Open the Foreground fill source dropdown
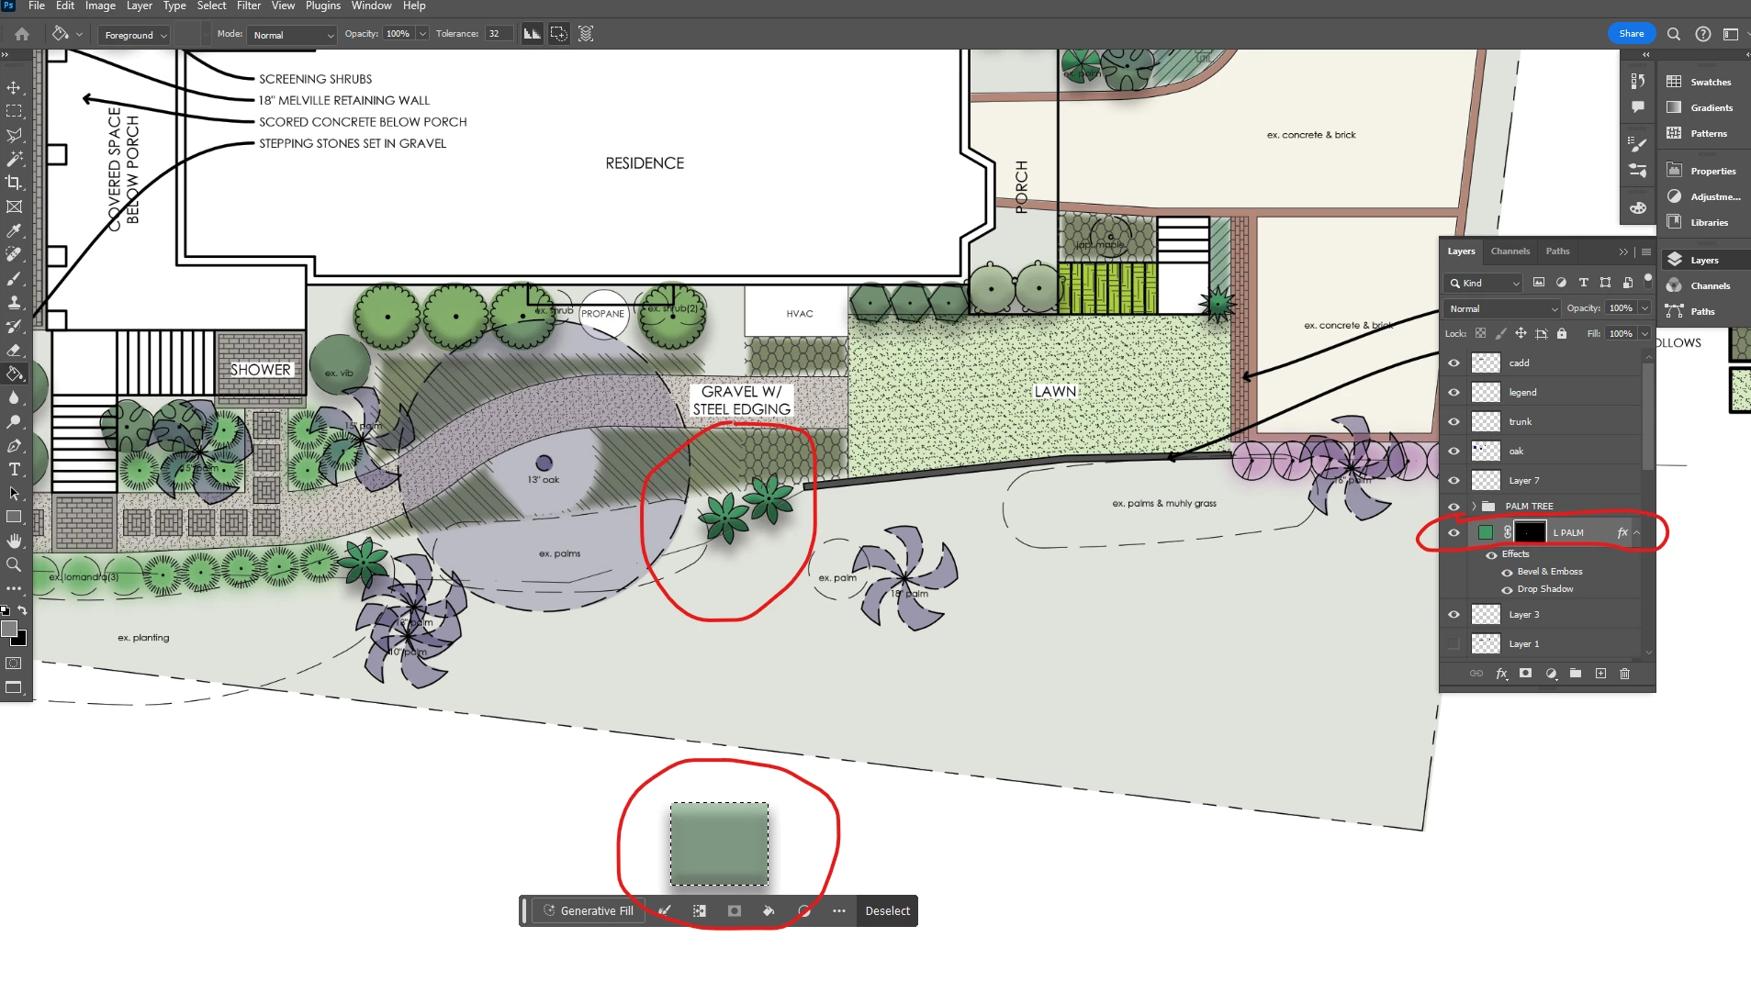Image resolution: width=1751 pixels, height=982 pixels. [134, 35]
